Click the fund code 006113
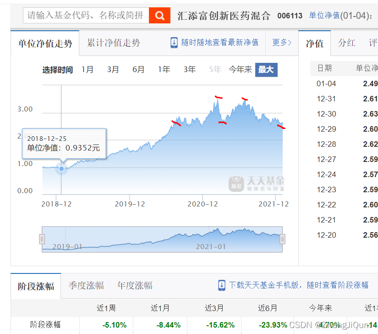 point(290,16)
